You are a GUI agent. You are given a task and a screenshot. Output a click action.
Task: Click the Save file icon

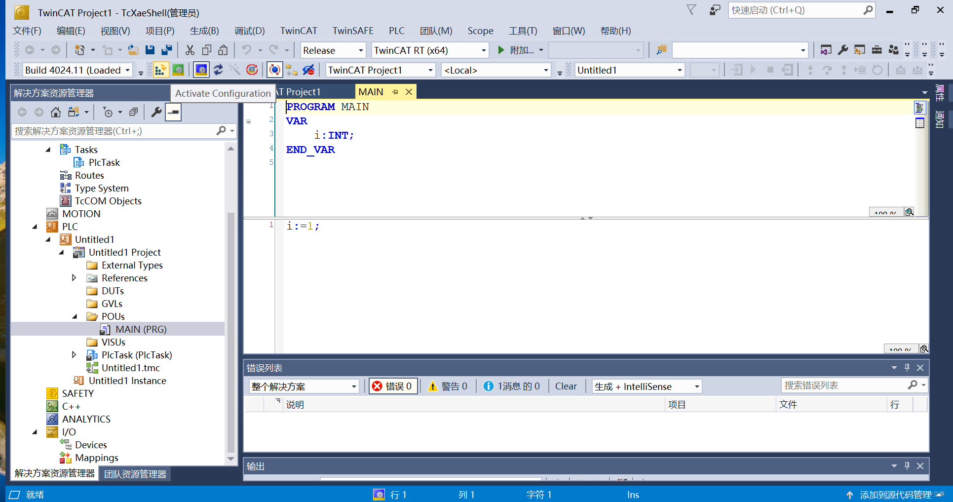[150, 50]
